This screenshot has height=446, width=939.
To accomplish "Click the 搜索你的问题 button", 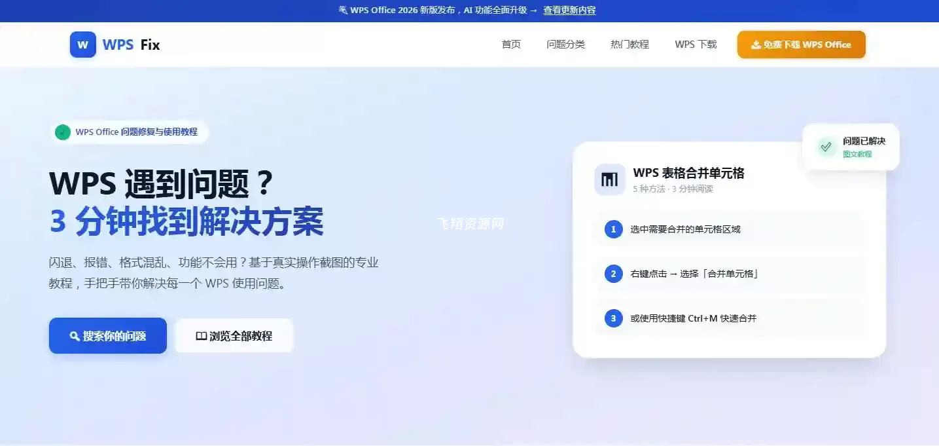I will click(x=108, y=336).
